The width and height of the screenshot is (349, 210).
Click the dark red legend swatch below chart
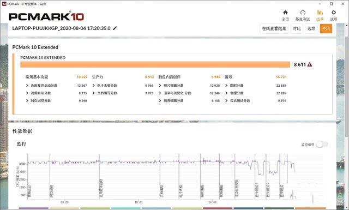tap(218, 208)
